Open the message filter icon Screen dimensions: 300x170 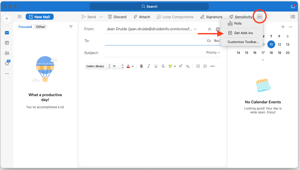(x=71, y=27)
